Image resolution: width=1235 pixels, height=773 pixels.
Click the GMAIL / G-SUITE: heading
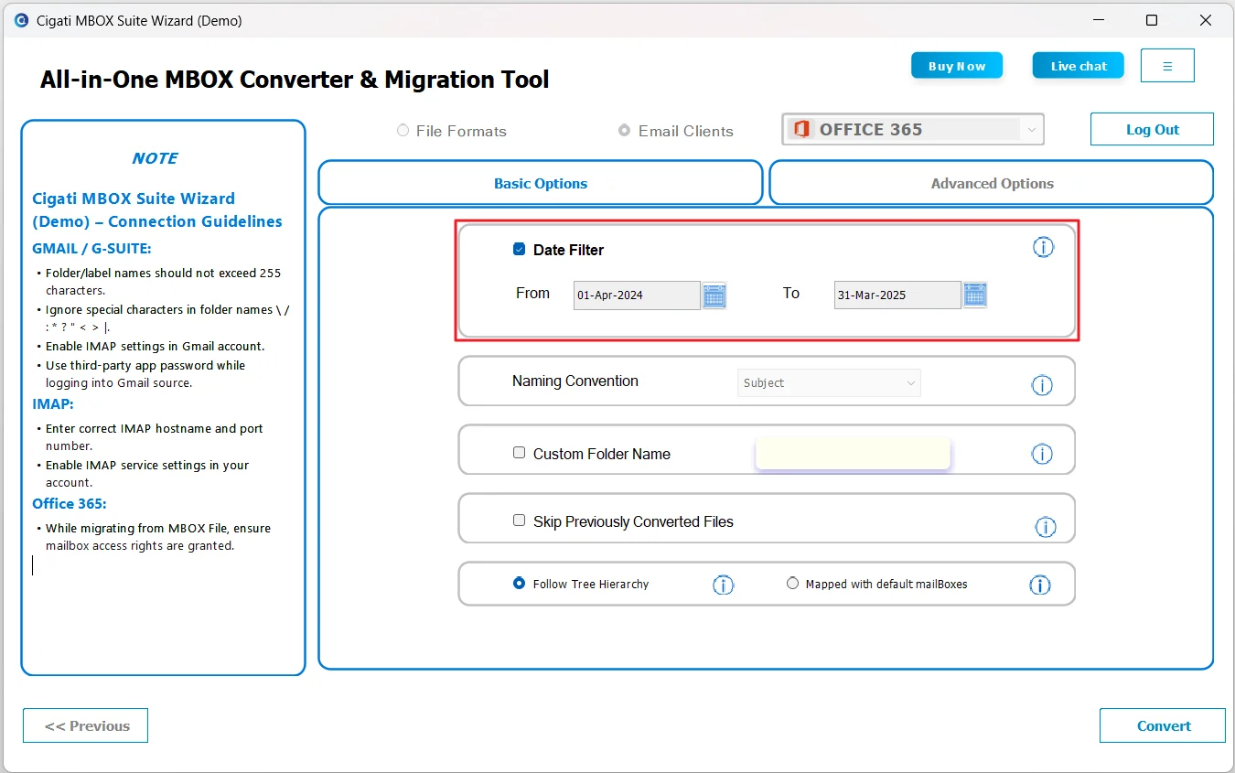pos(91,248)
